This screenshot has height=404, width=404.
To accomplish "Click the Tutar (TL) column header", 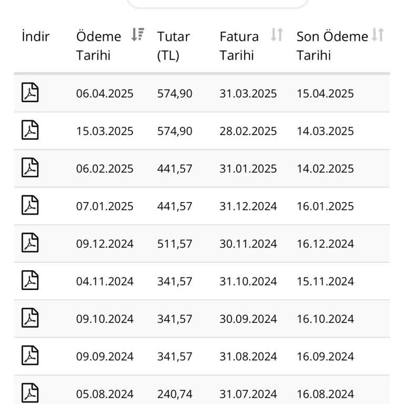I will (x=174, y=46).
